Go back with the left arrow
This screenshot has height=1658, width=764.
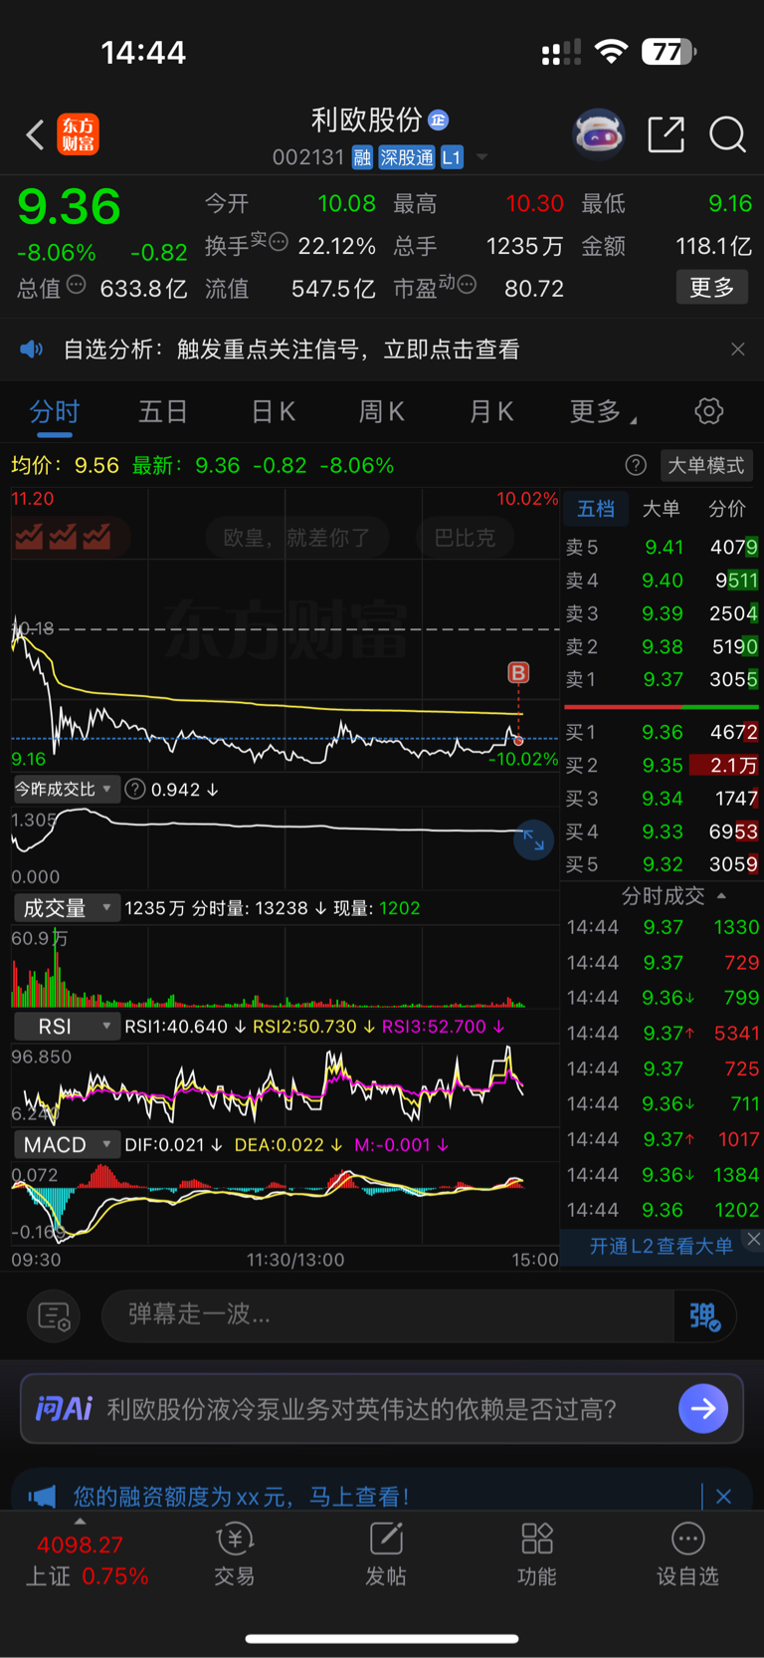(35, 134)
